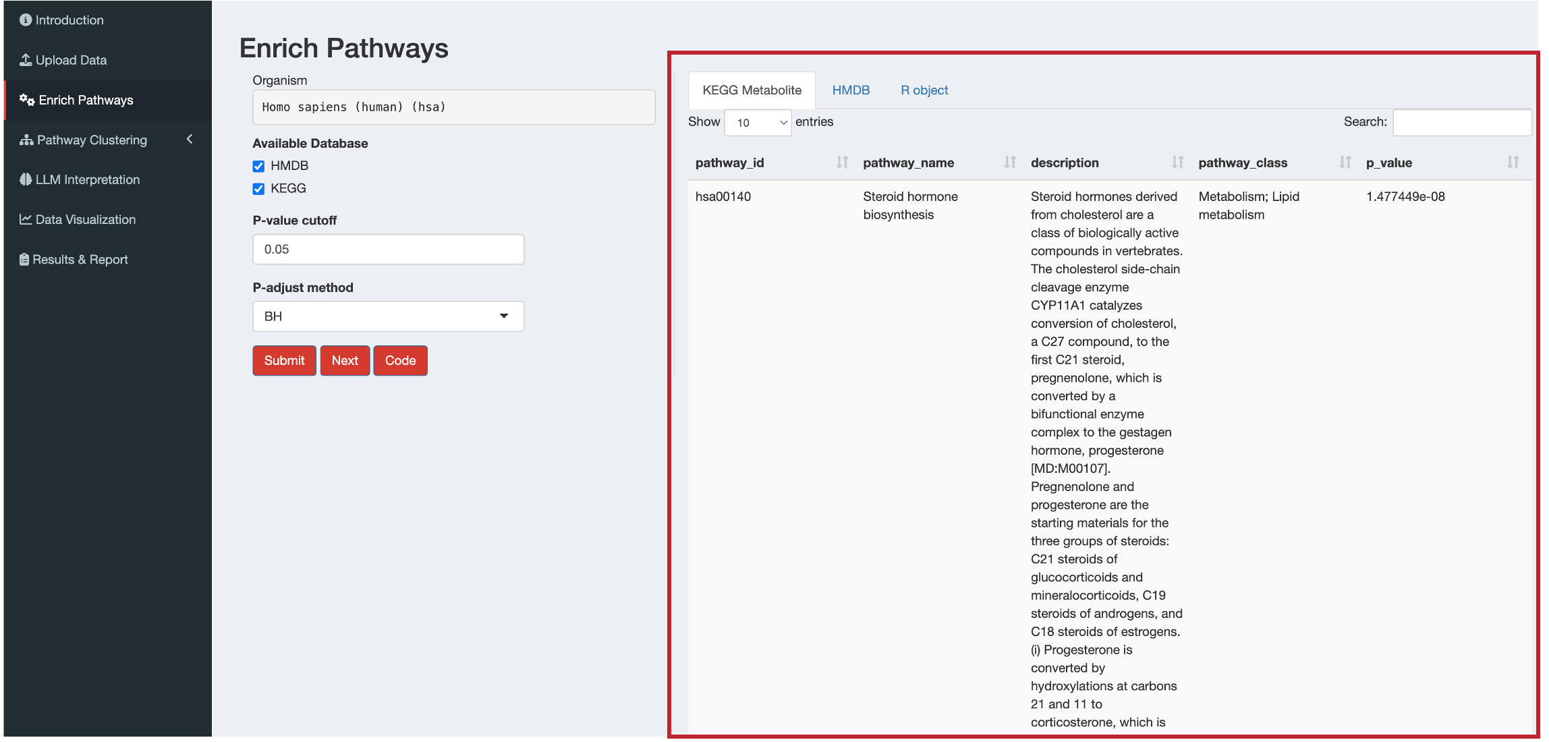1549x742 pixels.
Task: Sort table by pathway_id column arrows
Action: [842, 163]
